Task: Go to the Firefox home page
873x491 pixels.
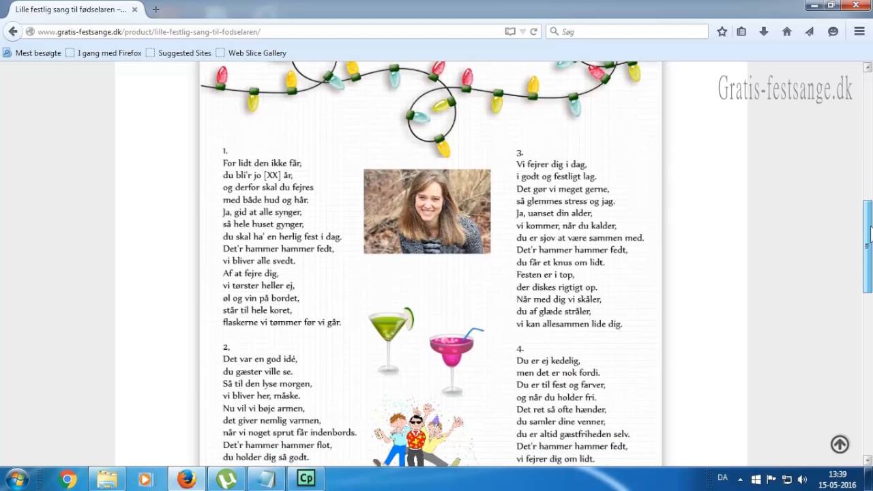Action: point(786,31)
